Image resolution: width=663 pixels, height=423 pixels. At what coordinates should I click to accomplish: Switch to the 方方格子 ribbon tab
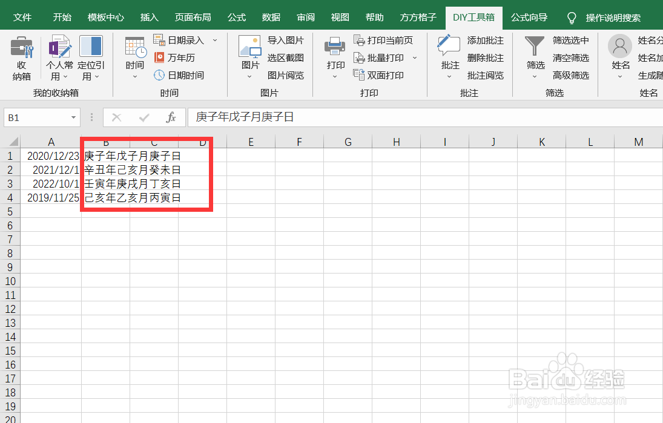click(418, 17)
